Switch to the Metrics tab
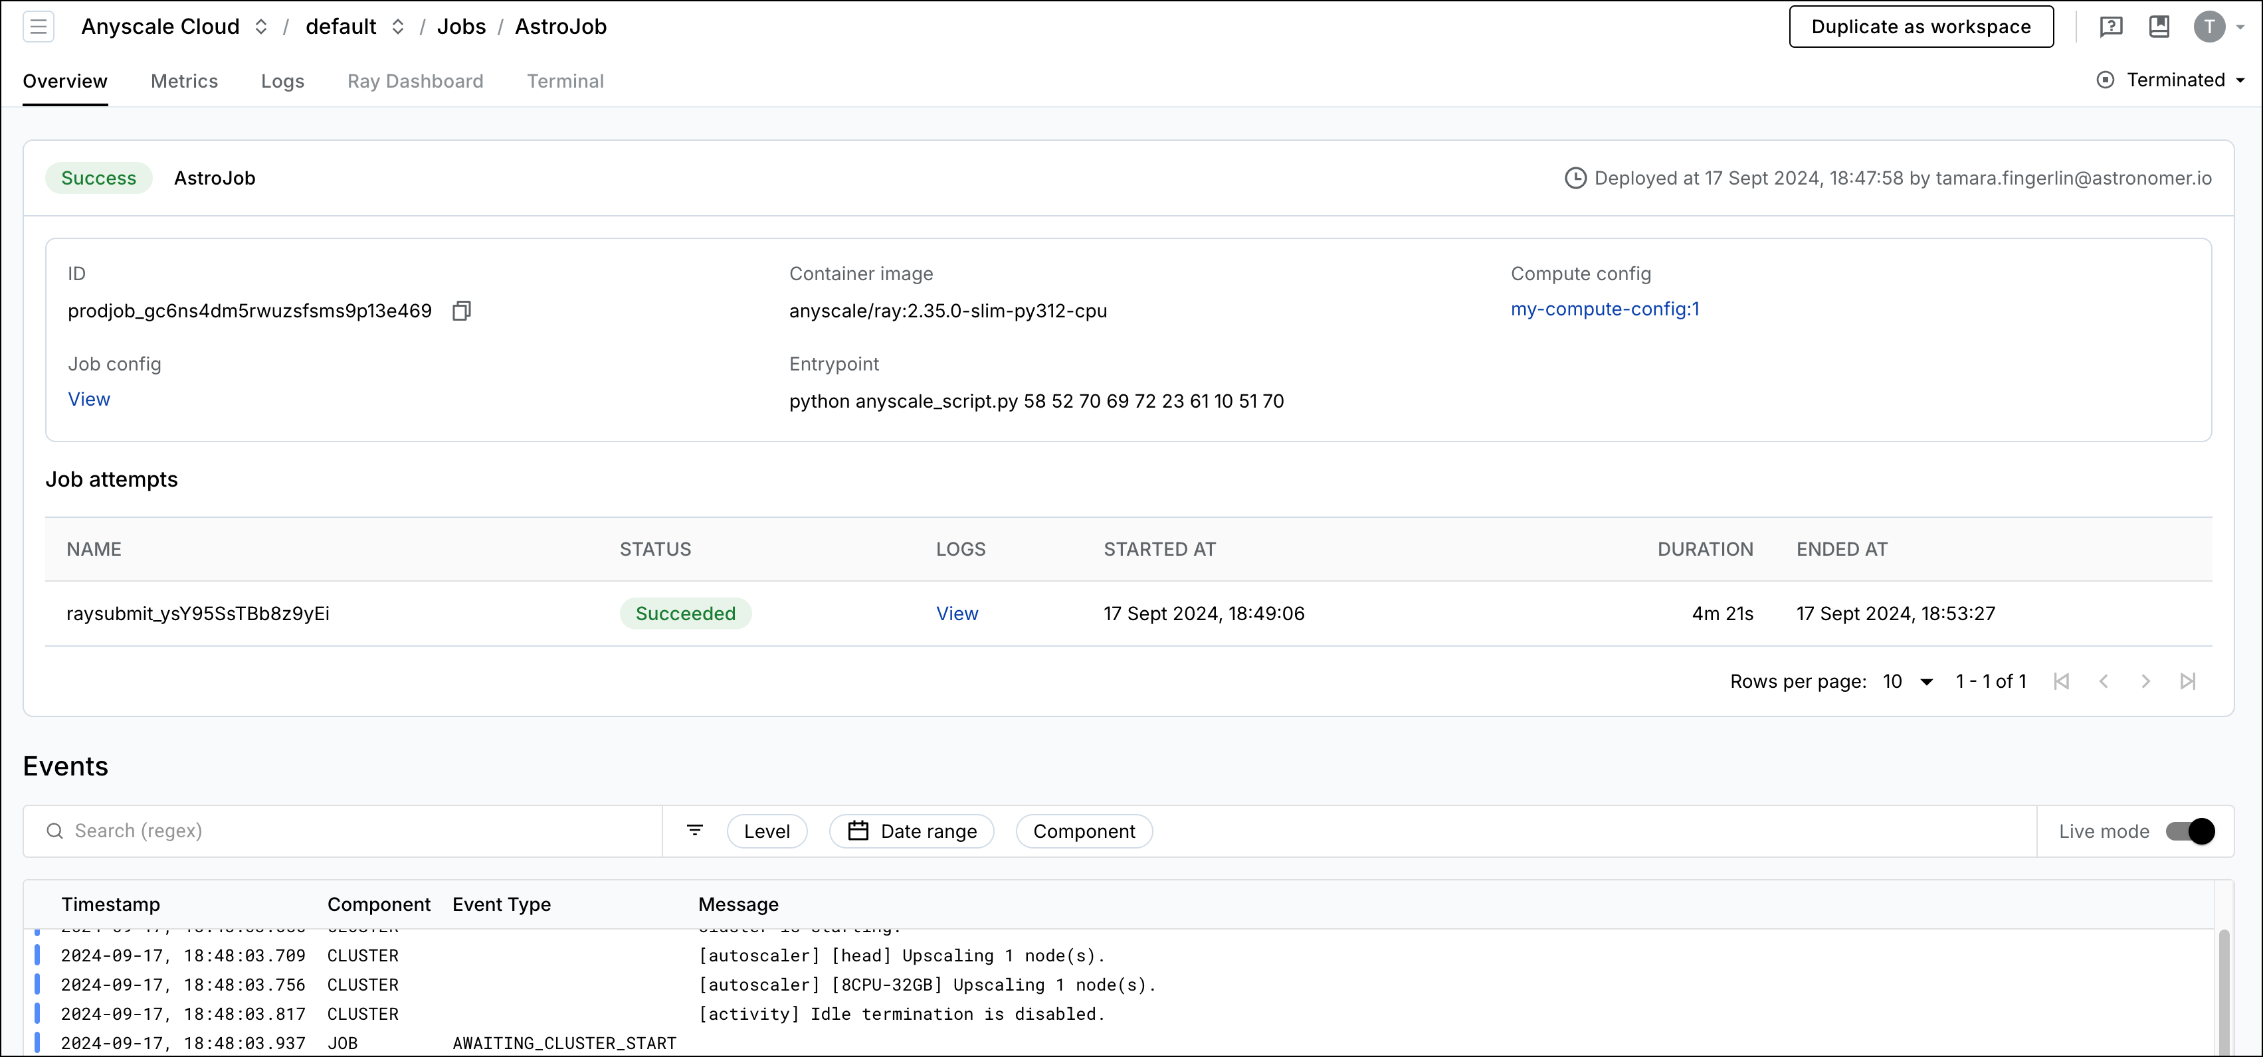The image size is (2263, 1057). point(183,81)
